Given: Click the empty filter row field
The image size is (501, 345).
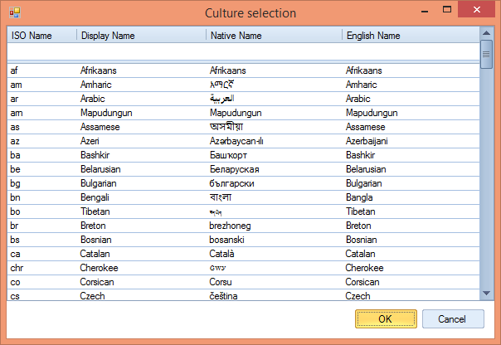Looking at the screenshot, I should pos(244,51).
